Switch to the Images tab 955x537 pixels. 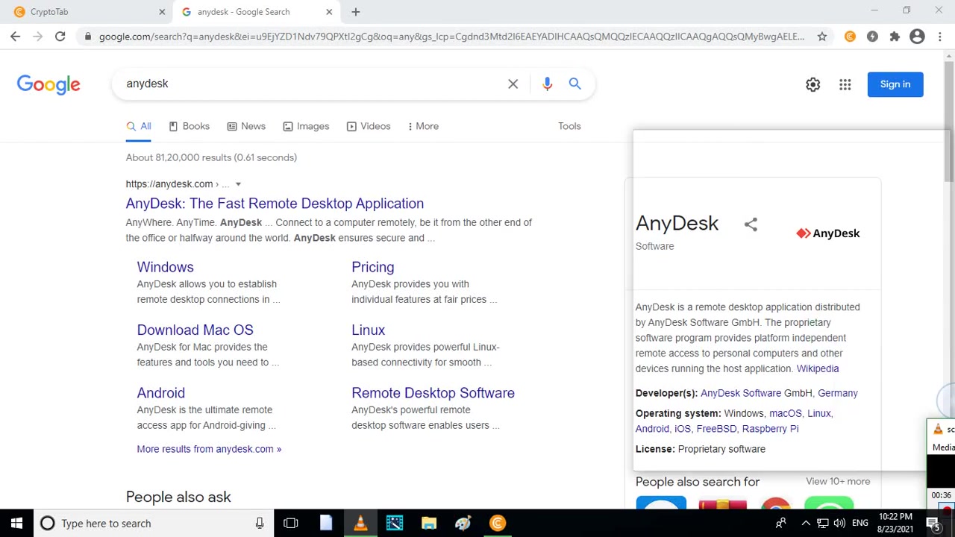point(306,126)
